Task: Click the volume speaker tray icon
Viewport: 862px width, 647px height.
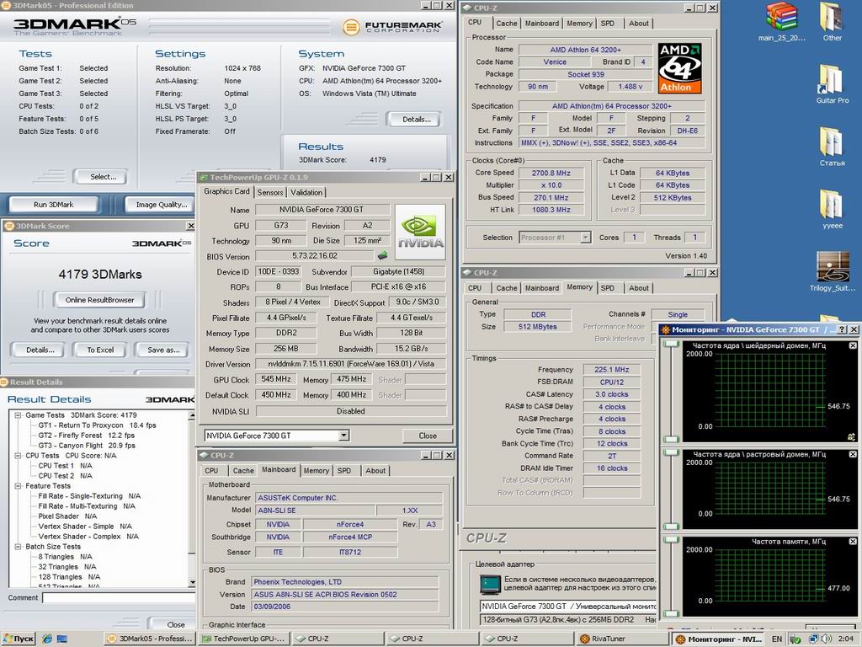Action: pyautogui.click(x=827, y=639)
